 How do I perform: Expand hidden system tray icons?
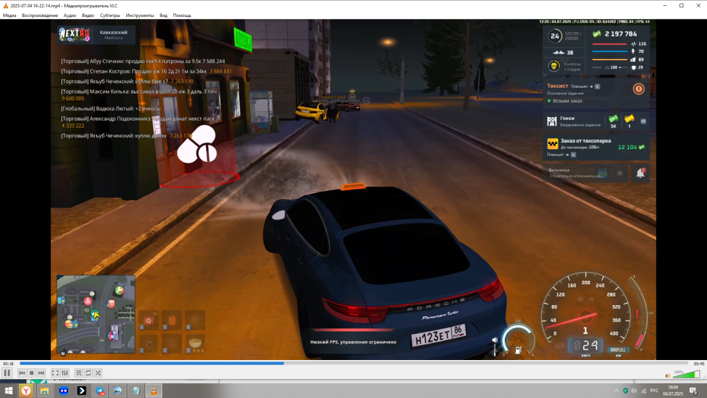pyautogui.click(x=616, y=390)
